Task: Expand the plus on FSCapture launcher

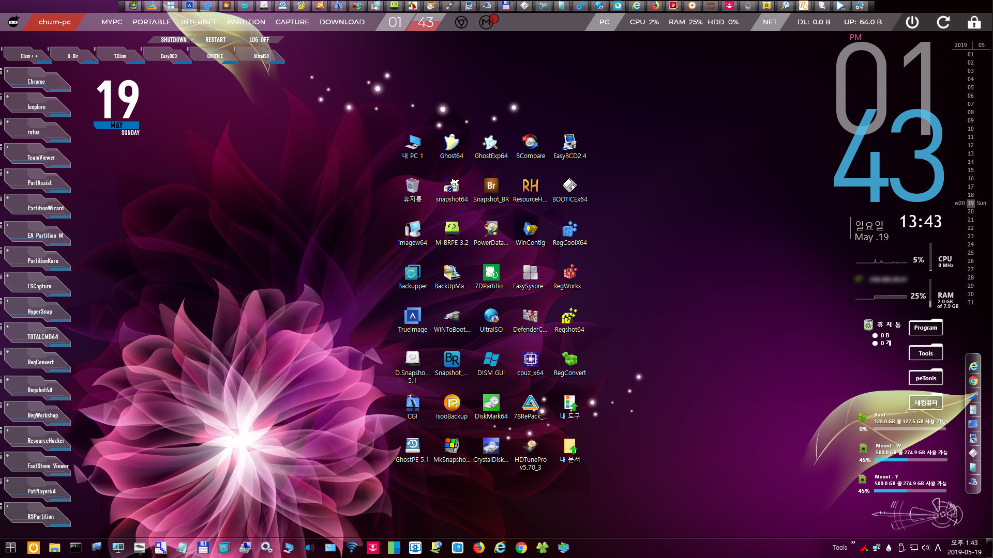Action: [7, 276]
